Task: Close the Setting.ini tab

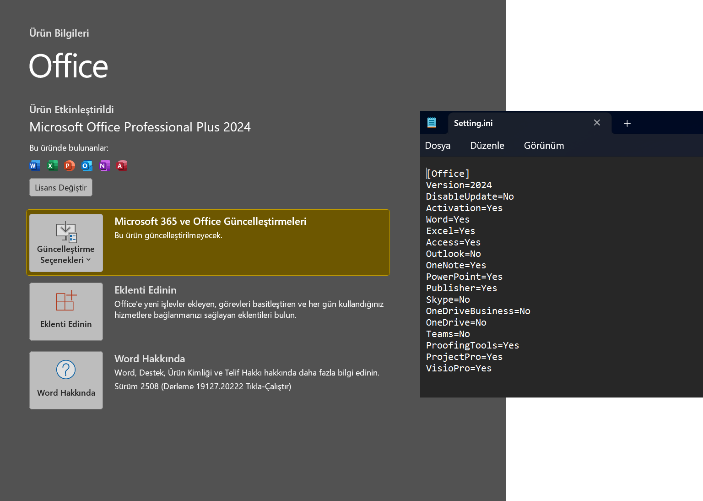Action: [x=597, y=123]
